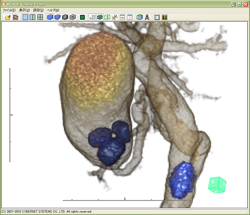Select the first blue cube rendering mode
This screenshot has height=215, width=250.
(50, 17)
